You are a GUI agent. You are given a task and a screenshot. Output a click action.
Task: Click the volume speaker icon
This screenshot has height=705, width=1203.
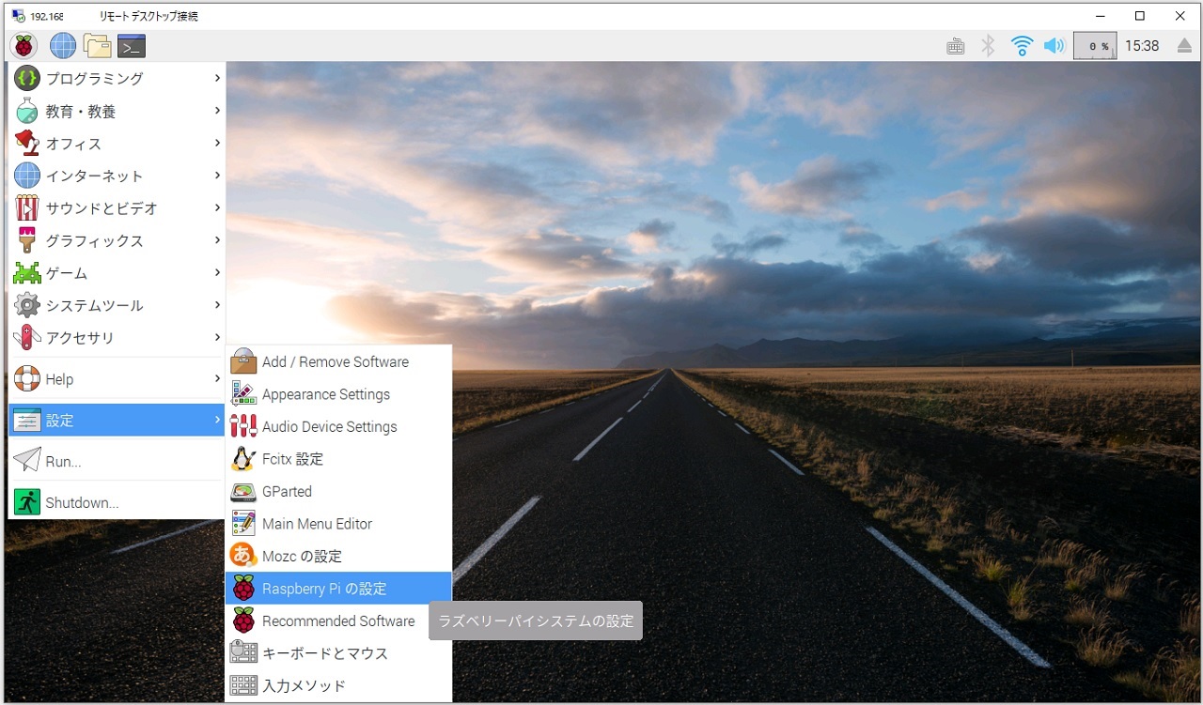(1055, 45)
